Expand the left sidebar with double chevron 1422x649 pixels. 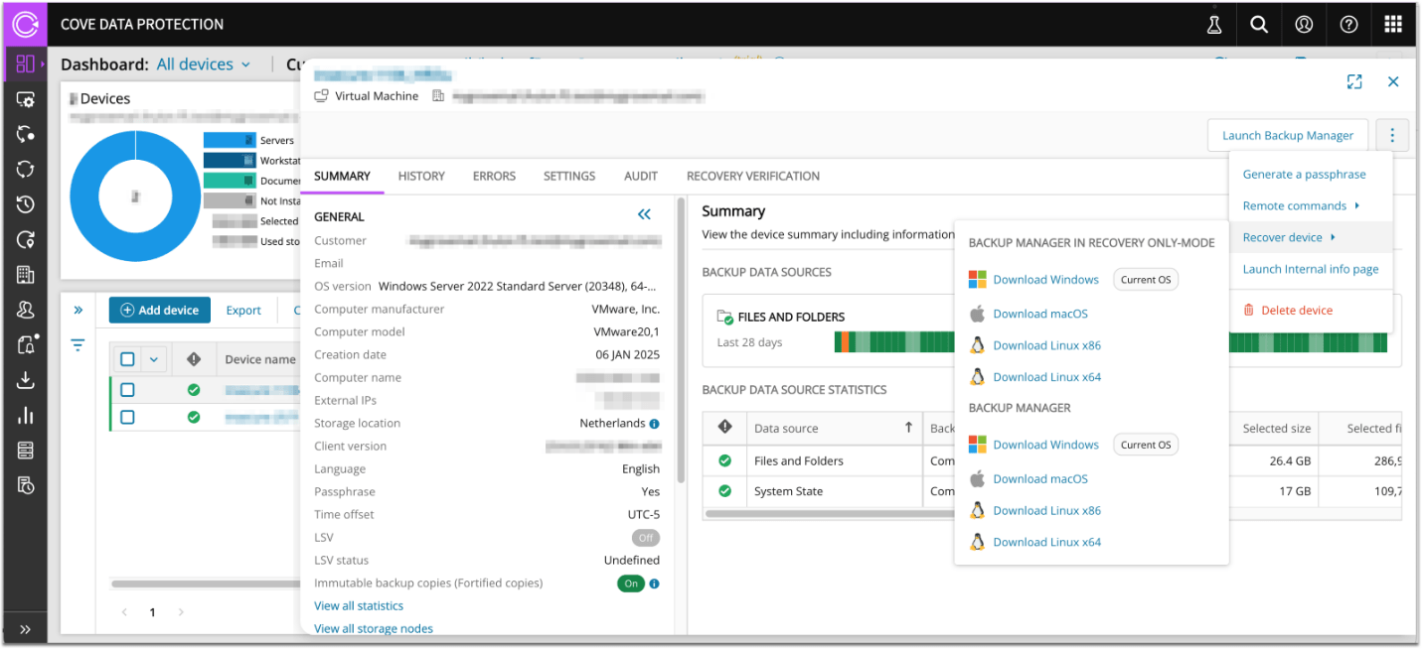(x=26, y=629)
